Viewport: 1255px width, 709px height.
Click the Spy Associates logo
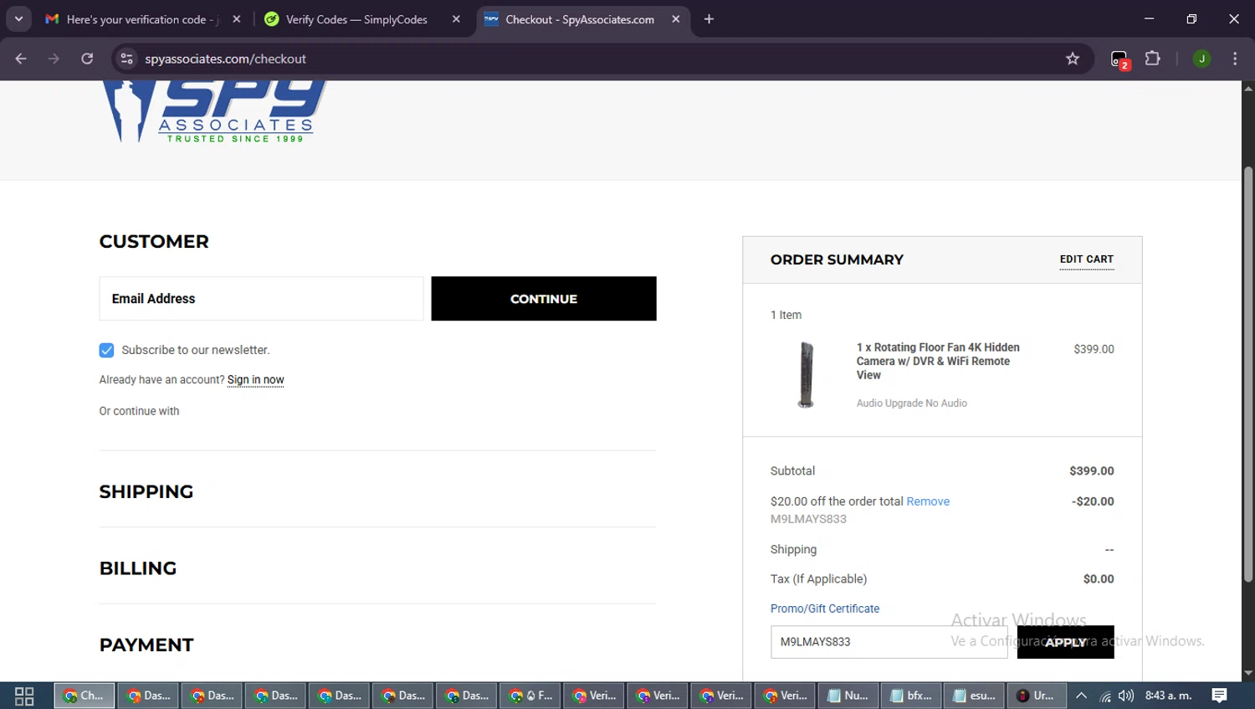[x=214, y=111]
